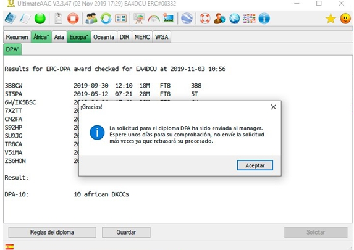Screen dimensions: 354x250
Task: Click the red stop toolbar icon
Action: (x=73, y=19)
